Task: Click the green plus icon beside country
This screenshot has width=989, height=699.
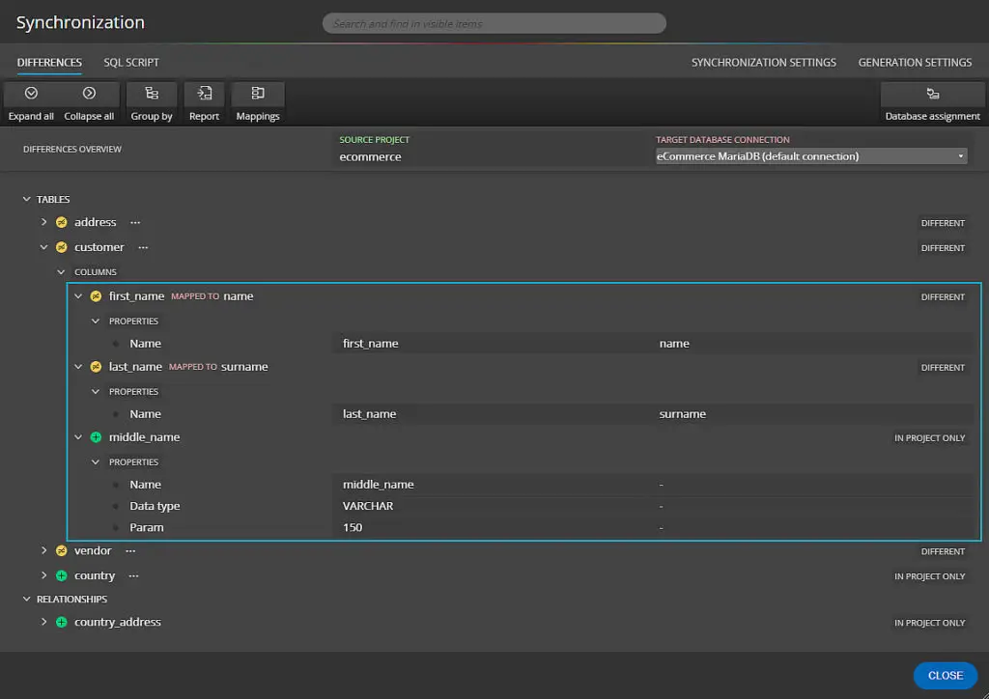Action: click(61, 575)
